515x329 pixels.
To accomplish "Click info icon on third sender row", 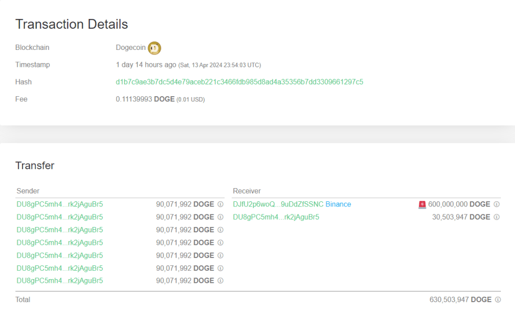I will coord(220,230).
